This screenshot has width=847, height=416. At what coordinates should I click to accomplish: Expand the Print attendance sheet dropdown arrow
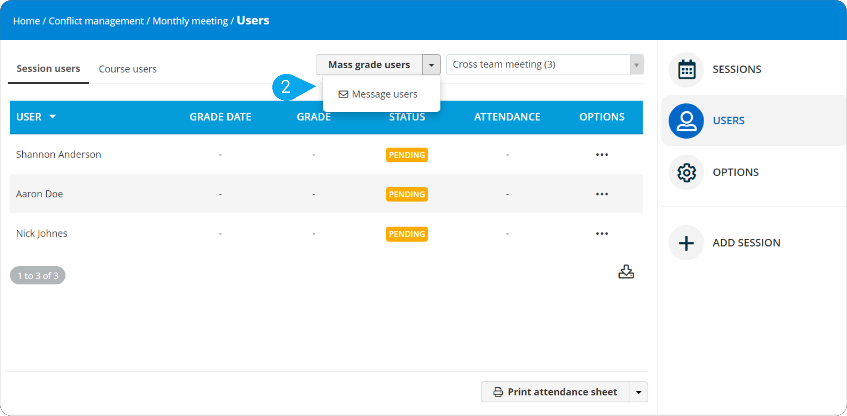click(x=638, y=392)
